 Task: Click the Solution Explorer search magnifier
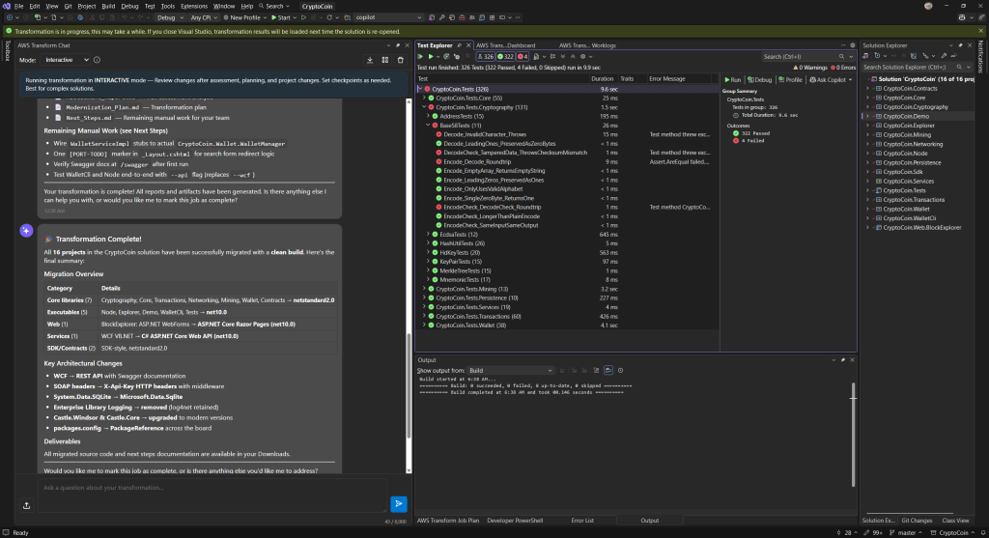pyautogui.click(x=959, y=67)
